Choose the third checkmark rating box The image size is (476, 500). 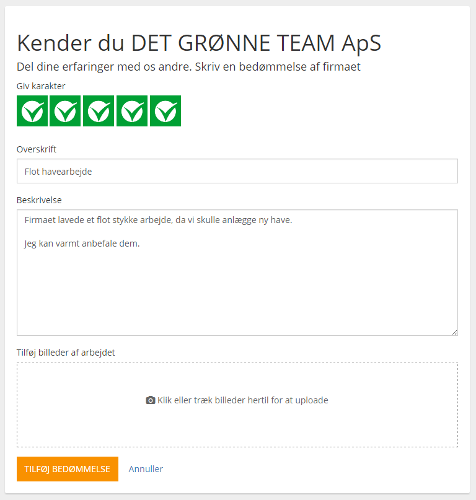click(x=99, y=111)
